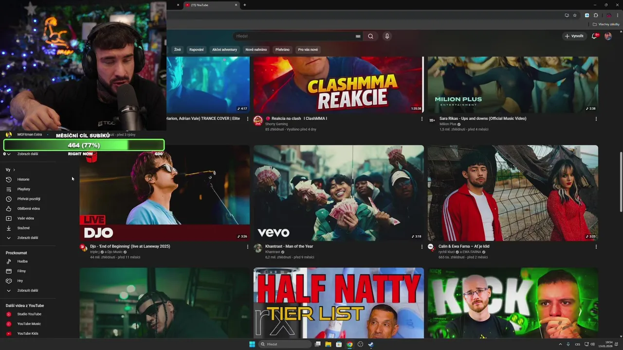Open the Shorty Gaming channel avatar
Screen dimensions: 623x350
[258, 121]
